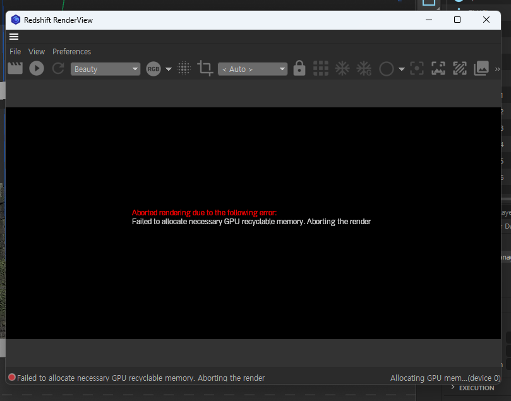Click the refresh render icon
This screenshot has width=511, height=401.
point(58,68)
